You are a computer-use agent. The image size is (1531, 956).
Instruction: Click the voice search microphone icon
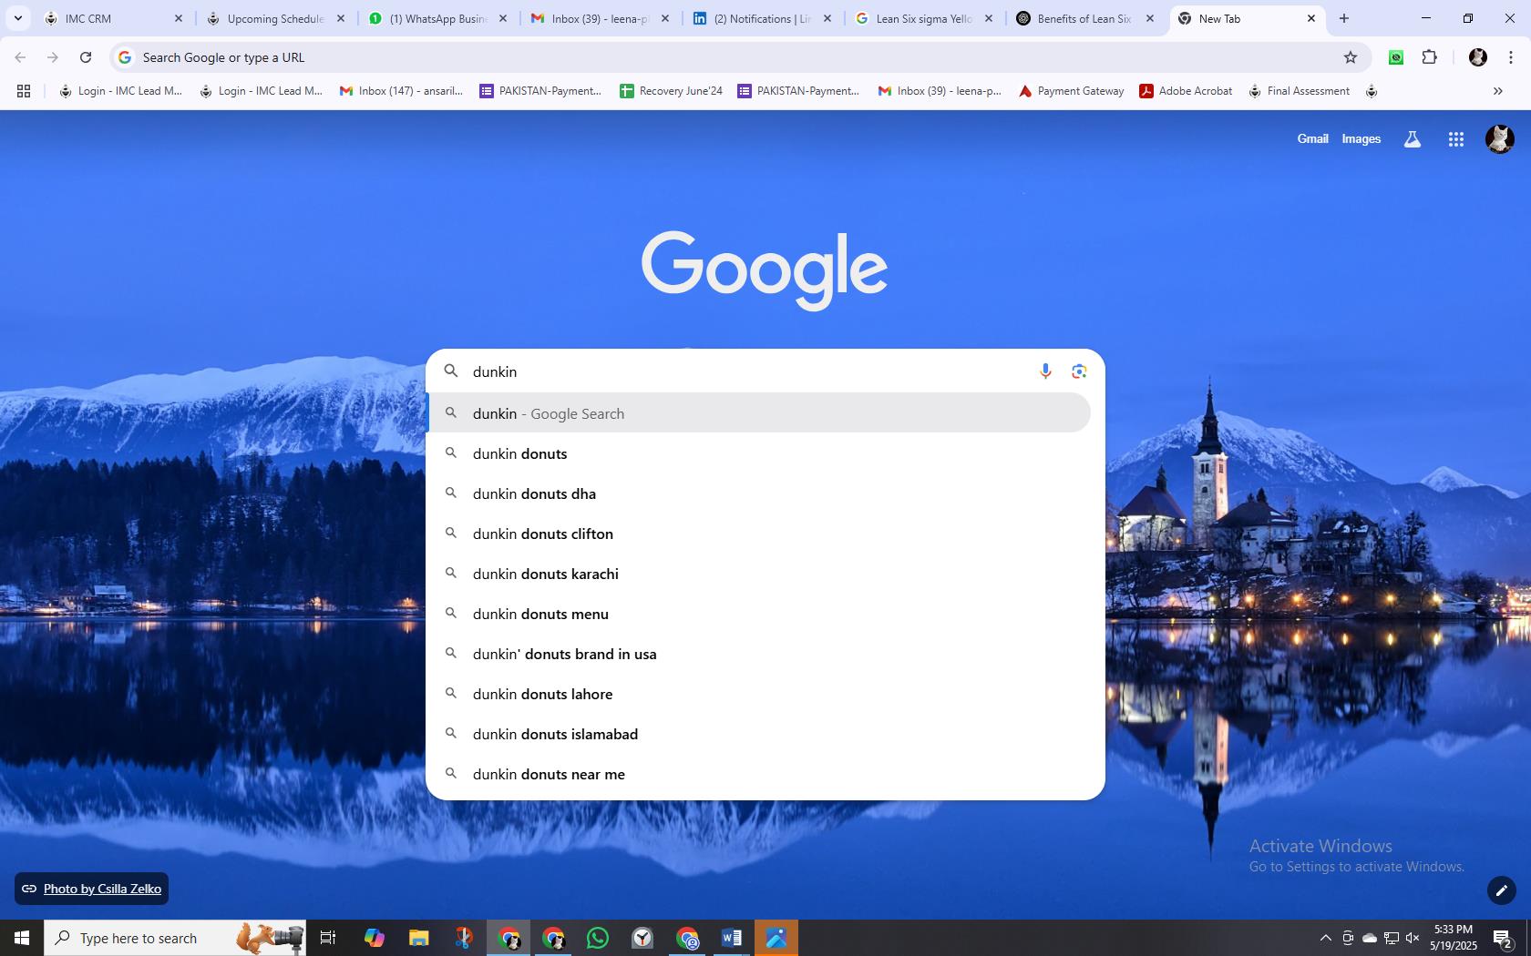click(1045, 371)
